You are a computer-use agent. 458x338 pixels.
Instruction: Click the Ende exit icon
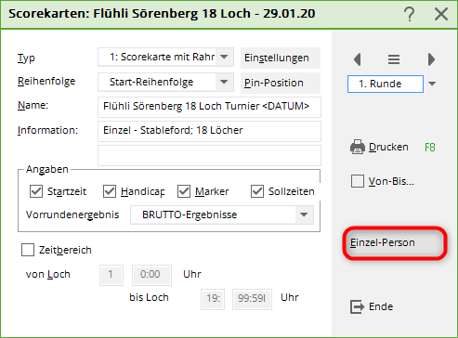(357, 306)
